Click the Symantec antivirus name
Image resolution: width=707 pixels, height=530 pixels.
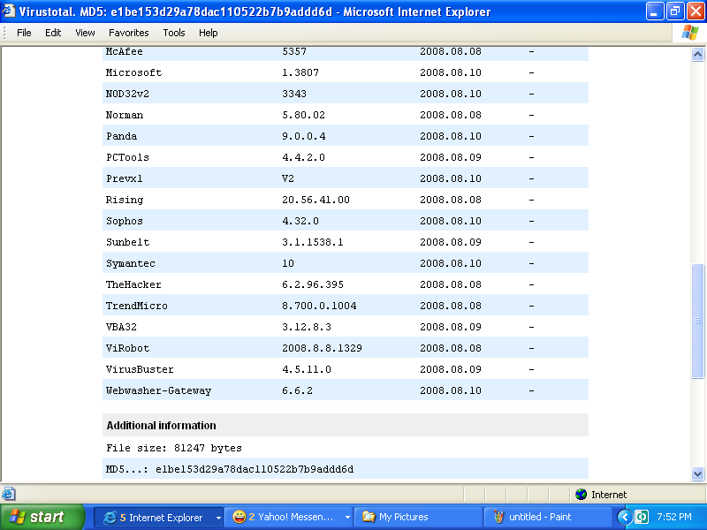130,263
